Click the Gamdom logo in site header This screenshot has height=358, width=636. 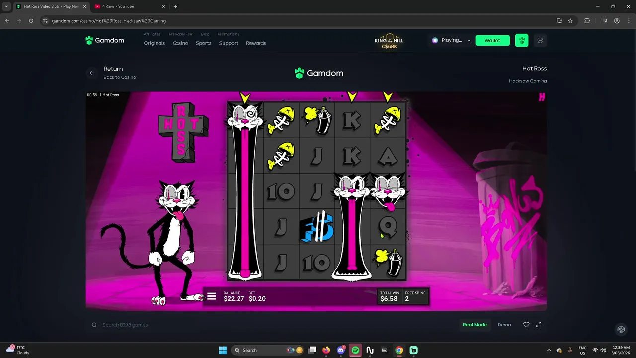(105, 40)
